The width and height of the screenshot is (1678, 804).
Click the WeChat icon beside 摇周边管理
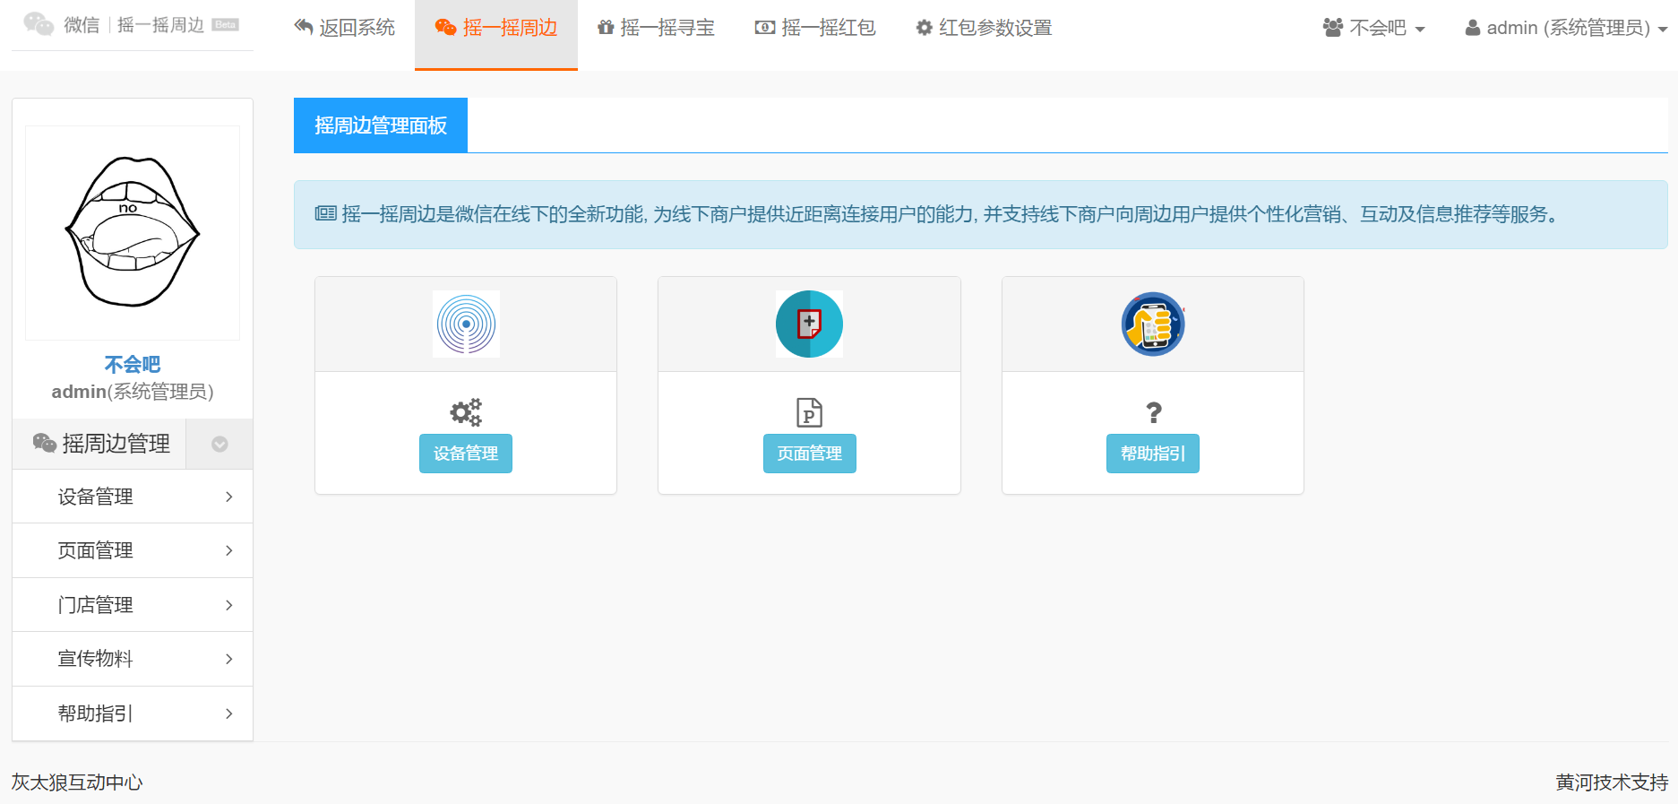coord(45,443)
